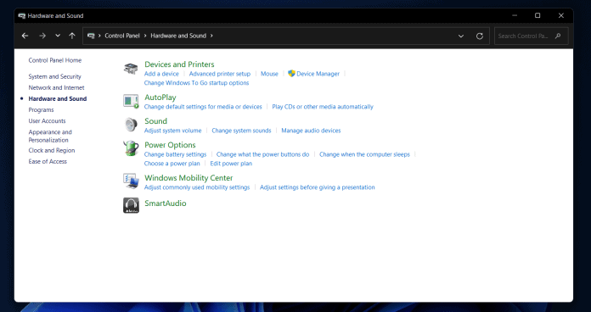Click Add a device link
This screenshot has height=312, width=591.
coord(161,74)
